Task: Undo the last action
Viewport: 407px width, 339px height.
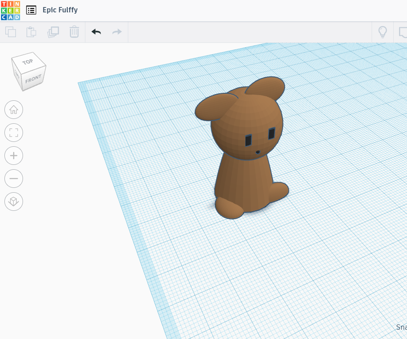Action: [96, 32]
